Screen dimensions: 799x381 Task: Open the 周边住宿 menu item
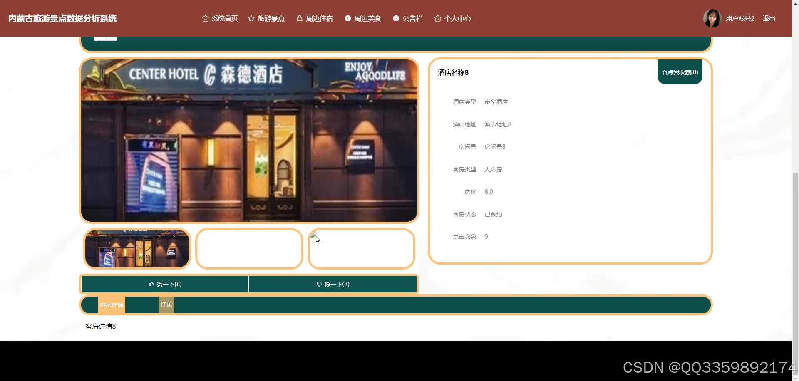[315, 18]
